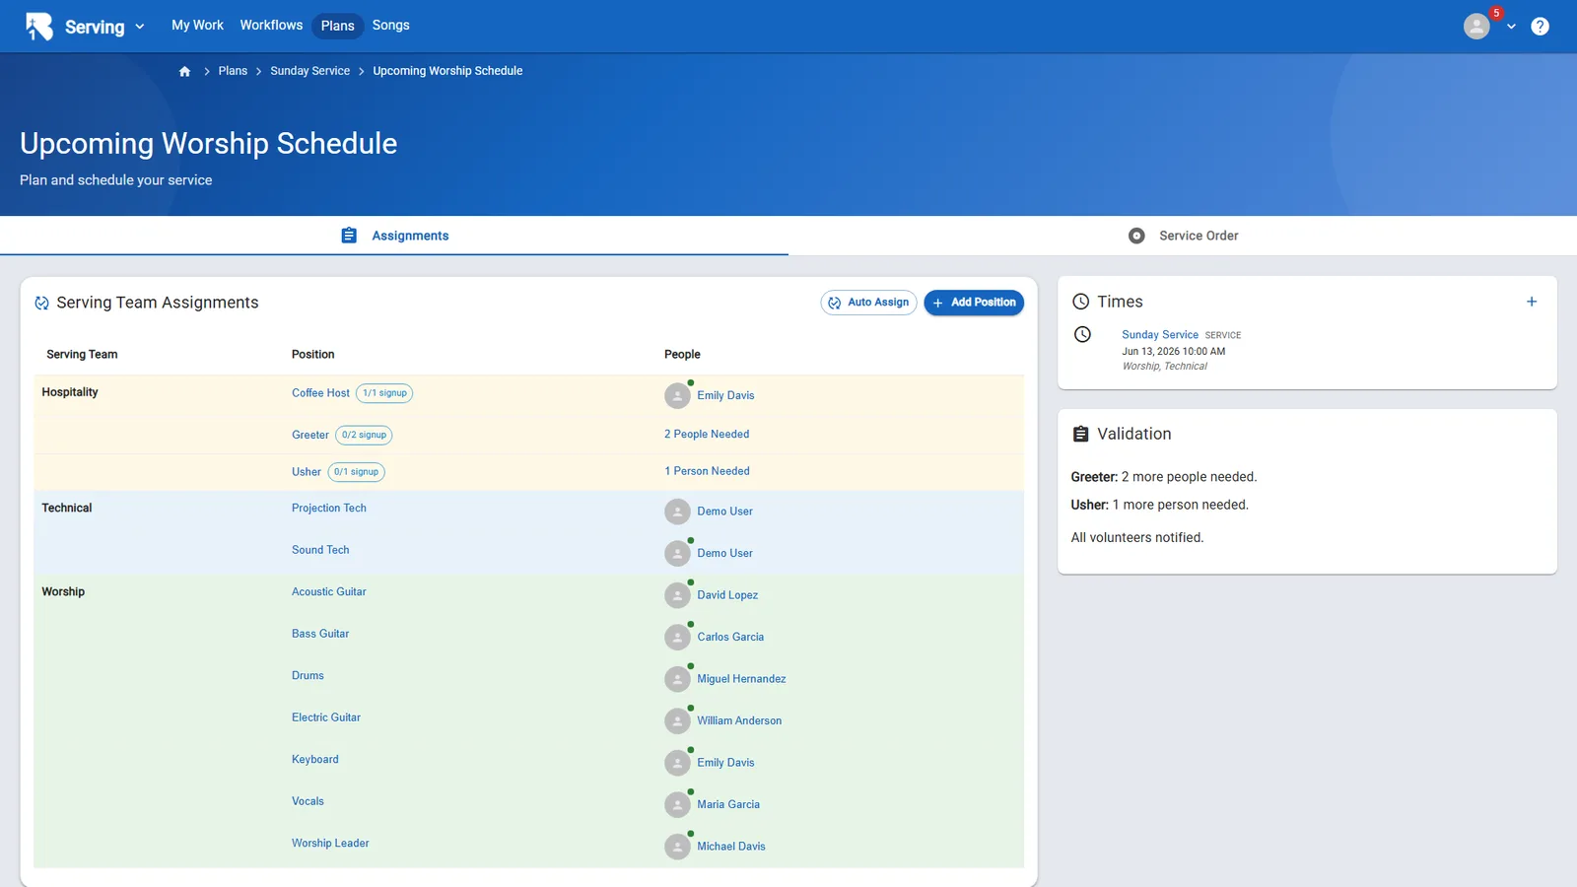Open David Lopez profile name
The width and height of the screenshot is (1577, 887).
pos(727,595)
